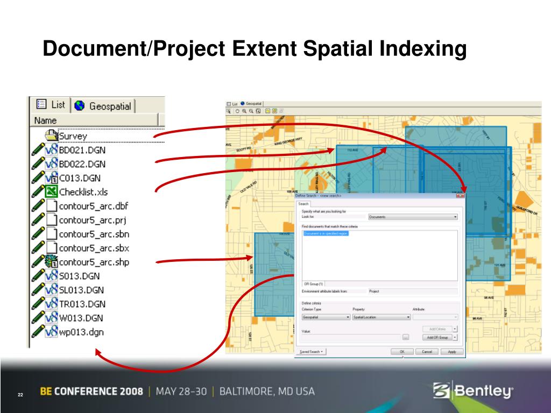
Task: Click OK in Define Search dialog
Action: click(402, 352)
